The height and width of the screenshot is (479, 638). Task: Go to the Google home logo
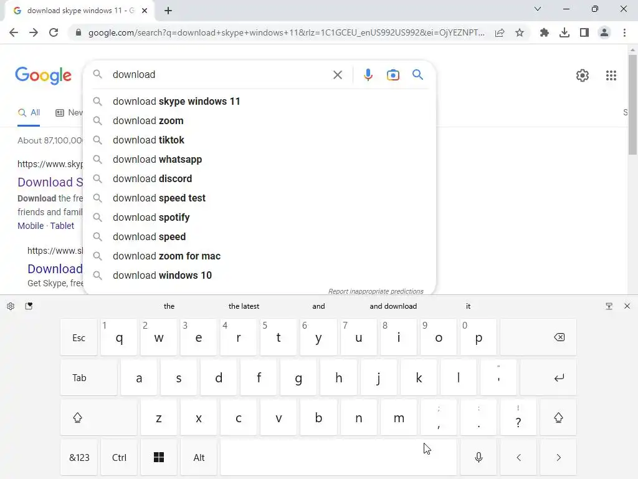point(43,75)
